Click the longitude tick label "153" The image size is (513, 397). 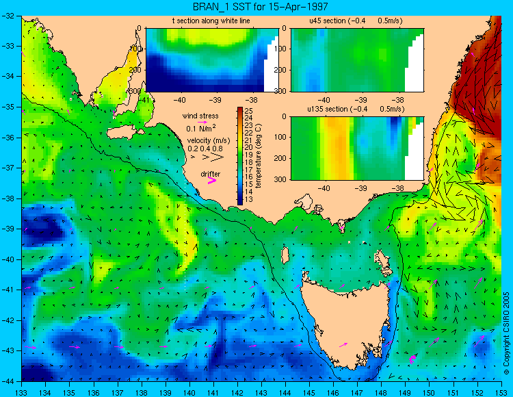point(501,393)
